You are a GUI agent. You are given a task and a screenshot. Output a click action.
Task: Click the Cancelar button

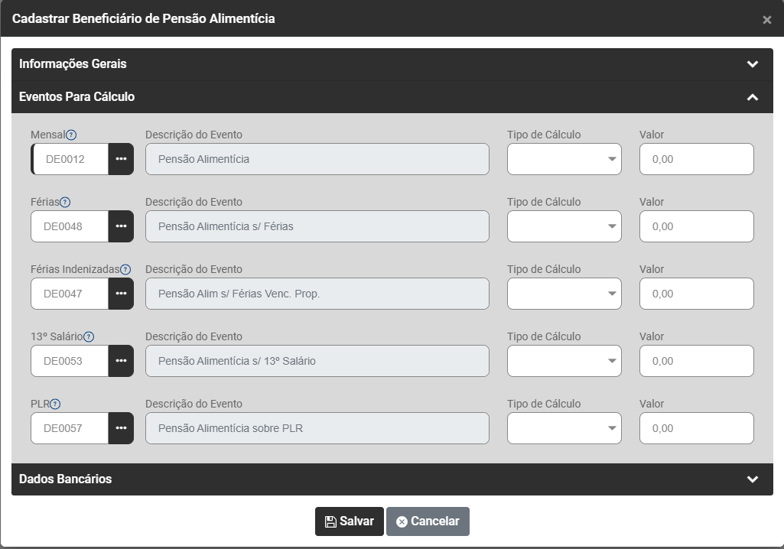pyautogui.click(x=428, y=521)
